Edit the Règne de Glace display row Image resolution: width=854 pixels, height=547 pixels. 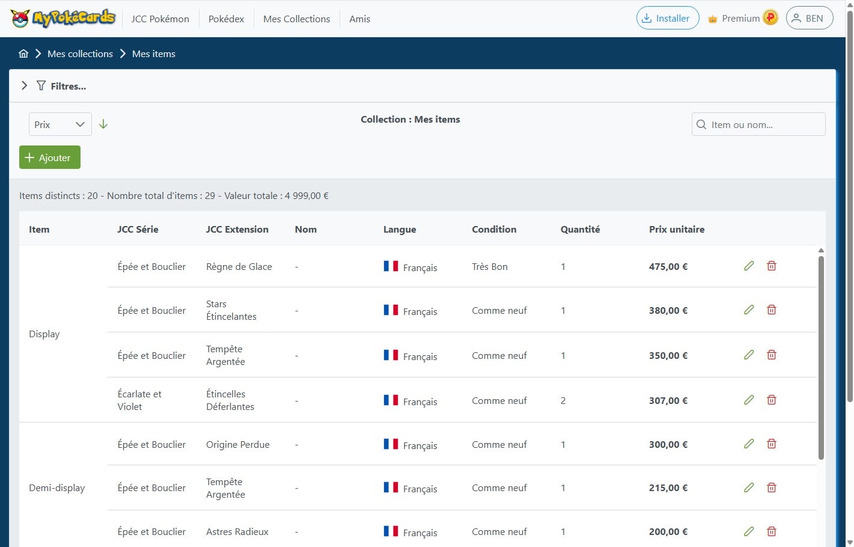[x=749, y=266]
